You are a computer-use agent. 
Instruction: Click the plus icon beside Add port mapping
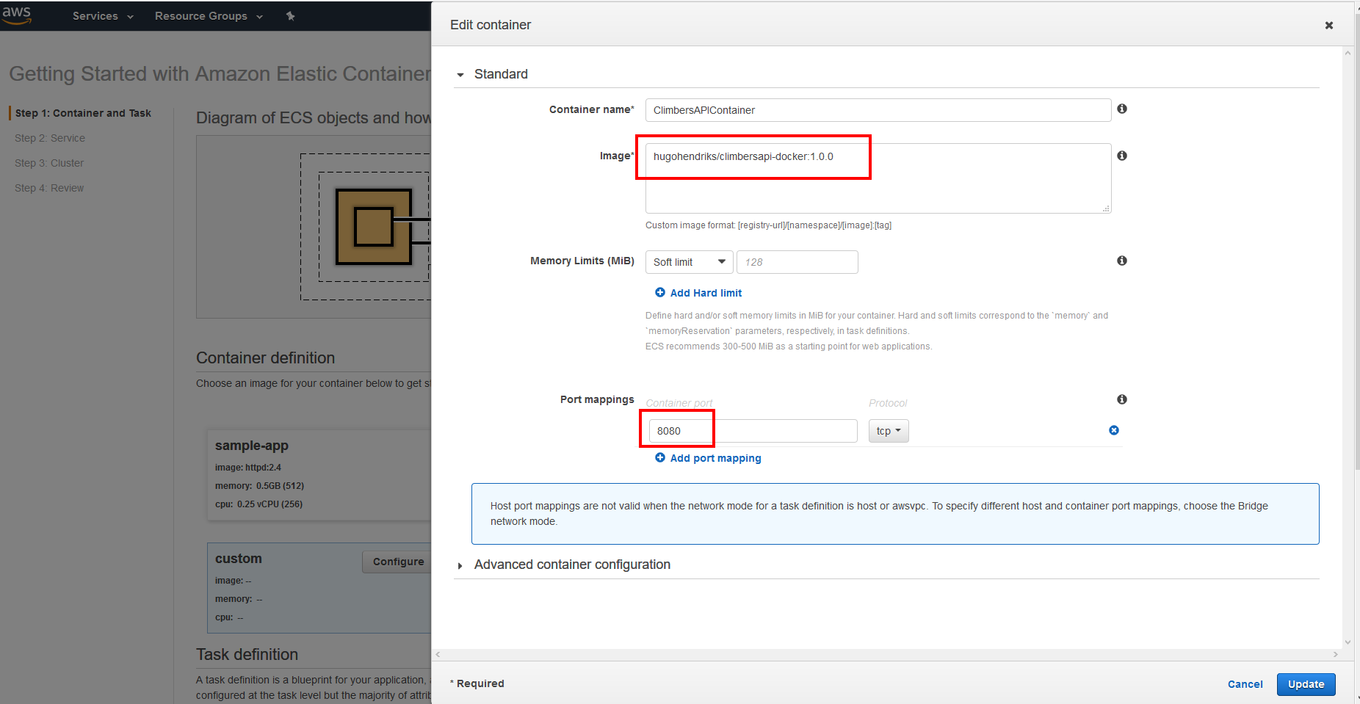tap(660, 457)
